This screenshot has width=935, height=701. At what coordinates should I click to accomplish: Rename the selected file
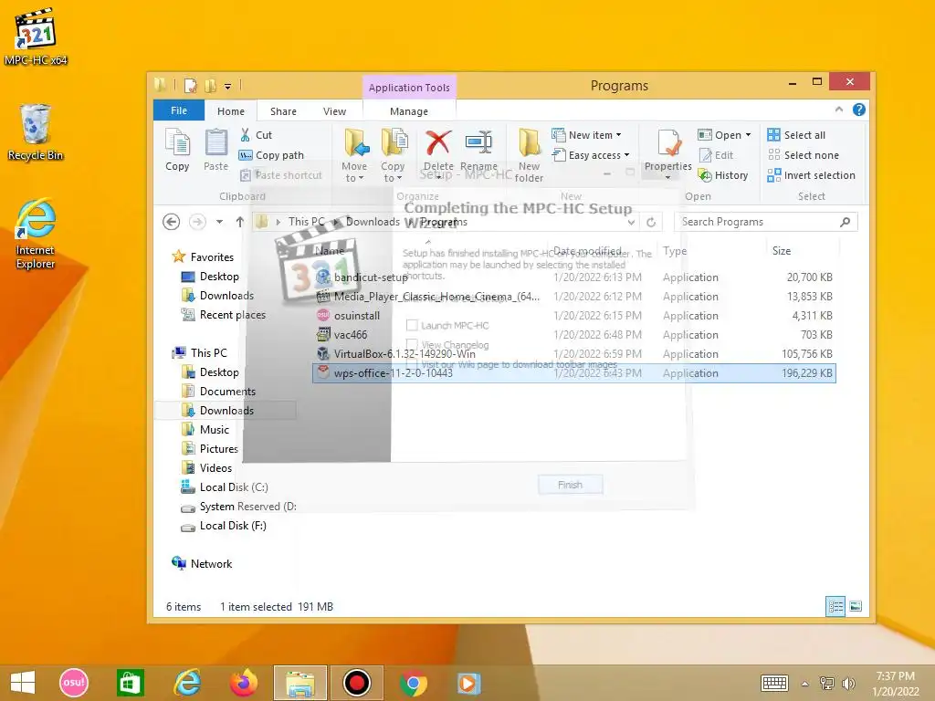(478, 151)
